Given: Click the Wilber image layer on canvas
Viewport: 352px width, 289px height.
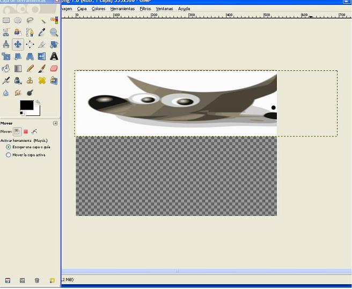Looking at the screenshot, I should point(176,103).
